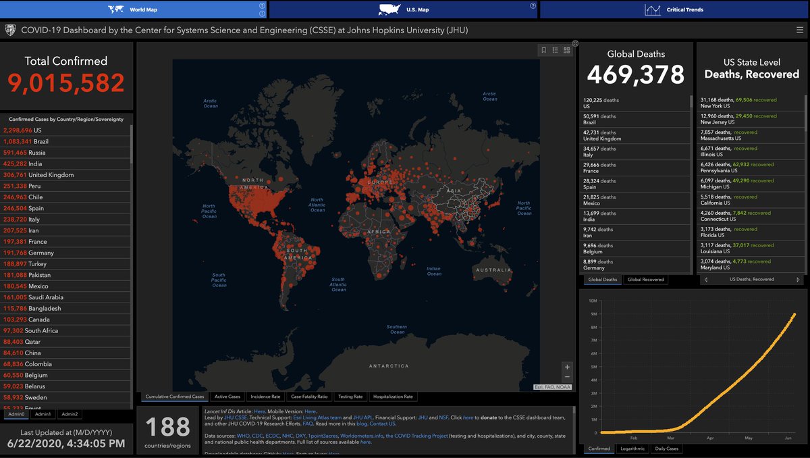Select Germany in confirmed cases list
Screen dimensions: 810x458
[65, 253]
